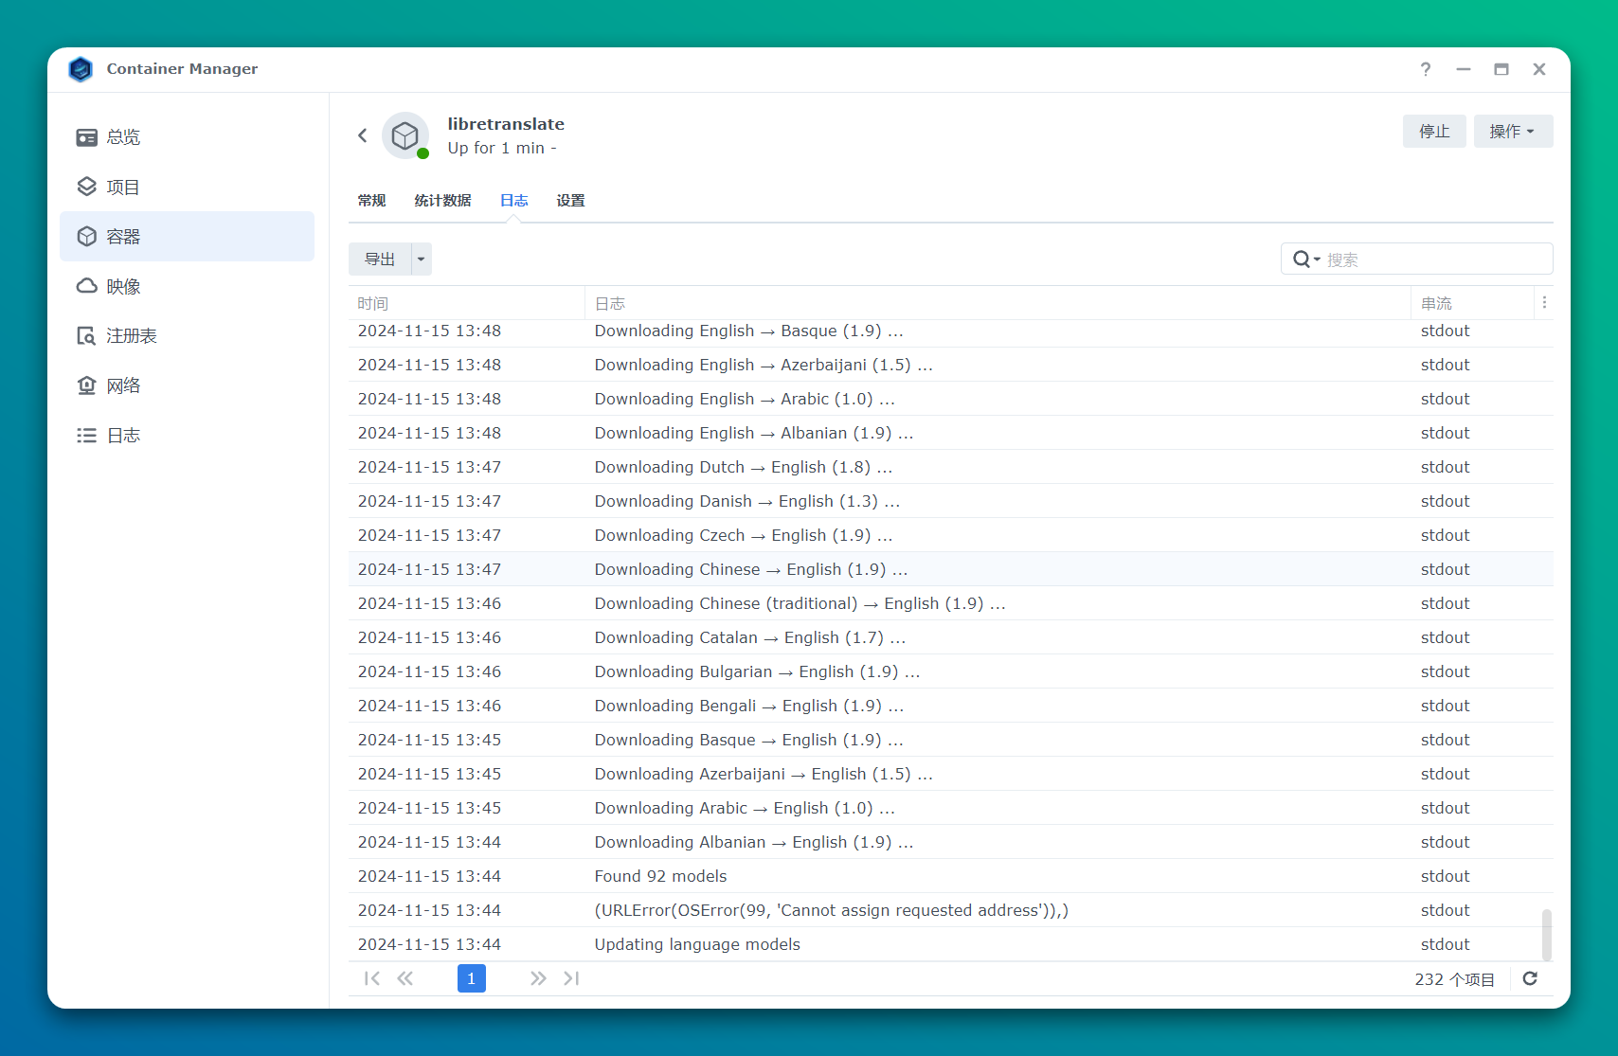Click the Container Manager app logo
Viewport: 1618px width, 1056px height.
[81, 69]
